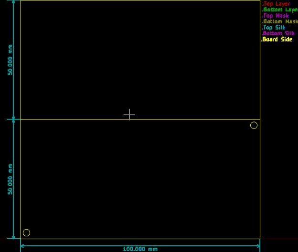Click the cyan Top Silk legend label

(x=274, y=28)
